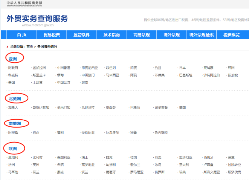Open the 首页 navigation tab
Viewport: 249px width, 180px height.
pos(21,35)
